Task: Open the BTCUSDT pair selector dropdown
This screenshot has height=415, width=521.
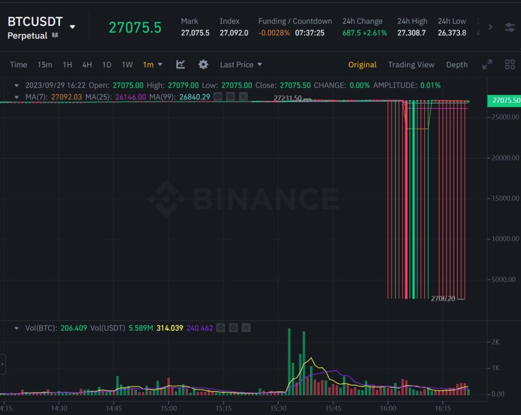Action: tap(73, 27)
